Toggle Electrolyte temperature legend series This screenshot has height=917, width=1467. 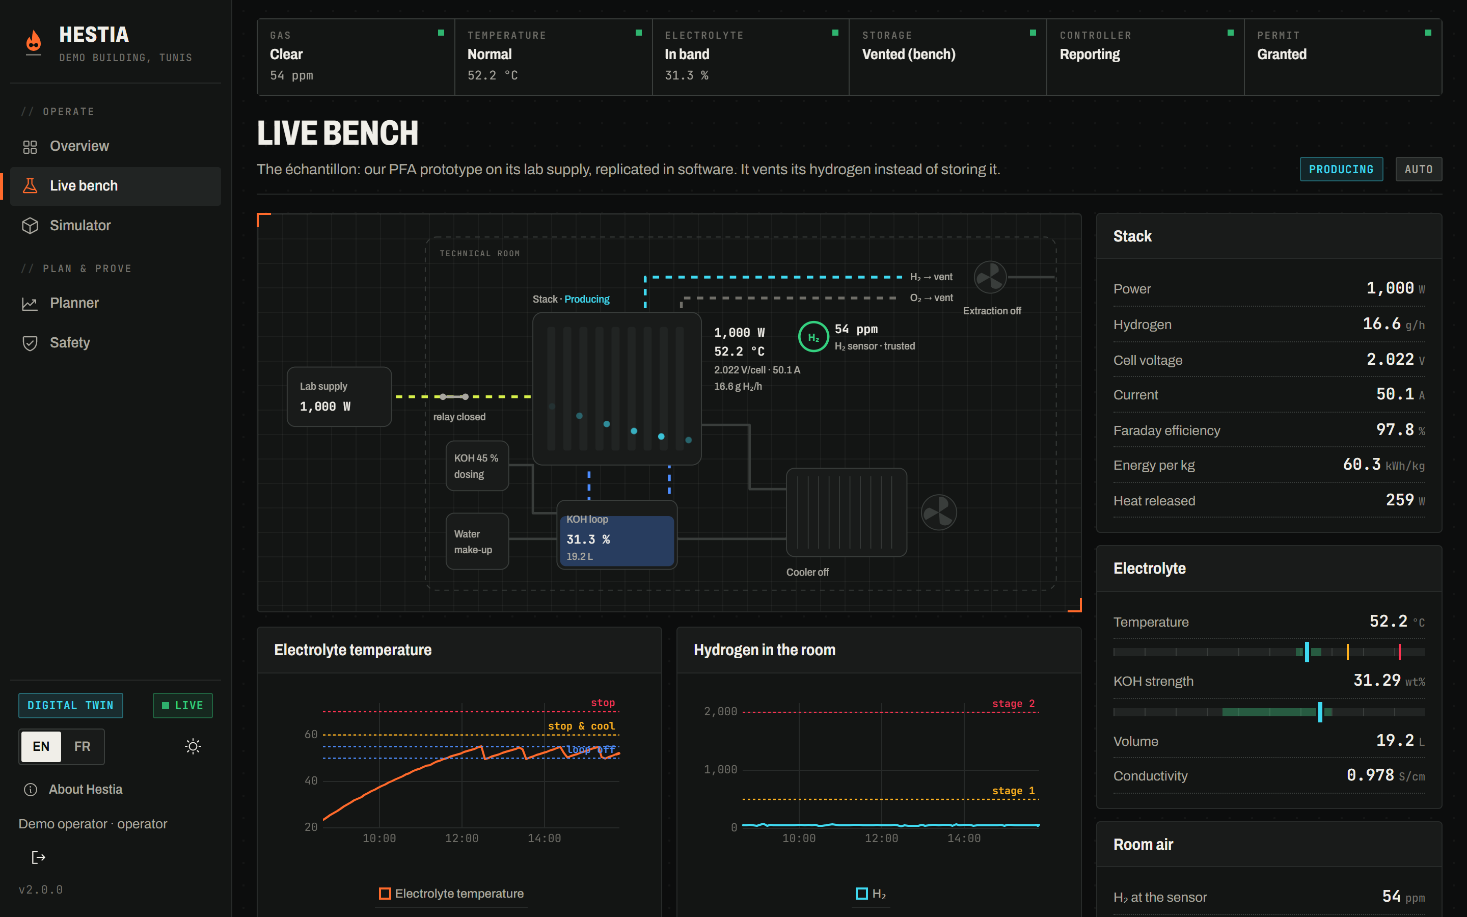(x=452, y=894)
